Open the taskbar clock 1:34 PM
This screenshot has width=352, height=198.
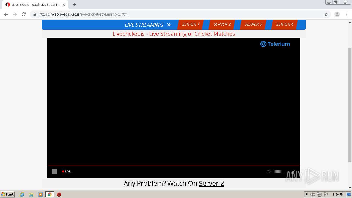tap(338, 194)
